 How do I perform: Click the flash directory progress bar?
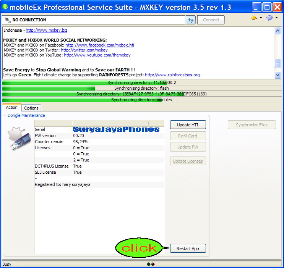pos(142,88)
